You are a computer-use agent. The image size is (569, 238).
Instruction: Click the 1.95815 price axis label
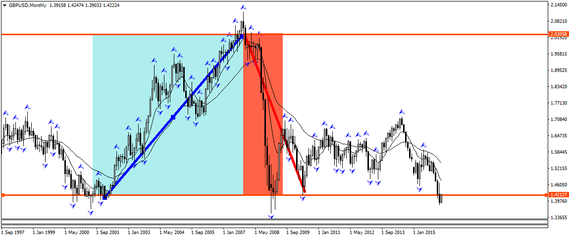click(x=559, y=54)
